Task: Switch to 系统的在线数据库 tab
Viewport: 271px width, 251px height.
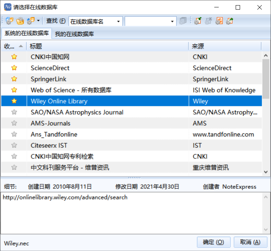Action: [27, 33]
